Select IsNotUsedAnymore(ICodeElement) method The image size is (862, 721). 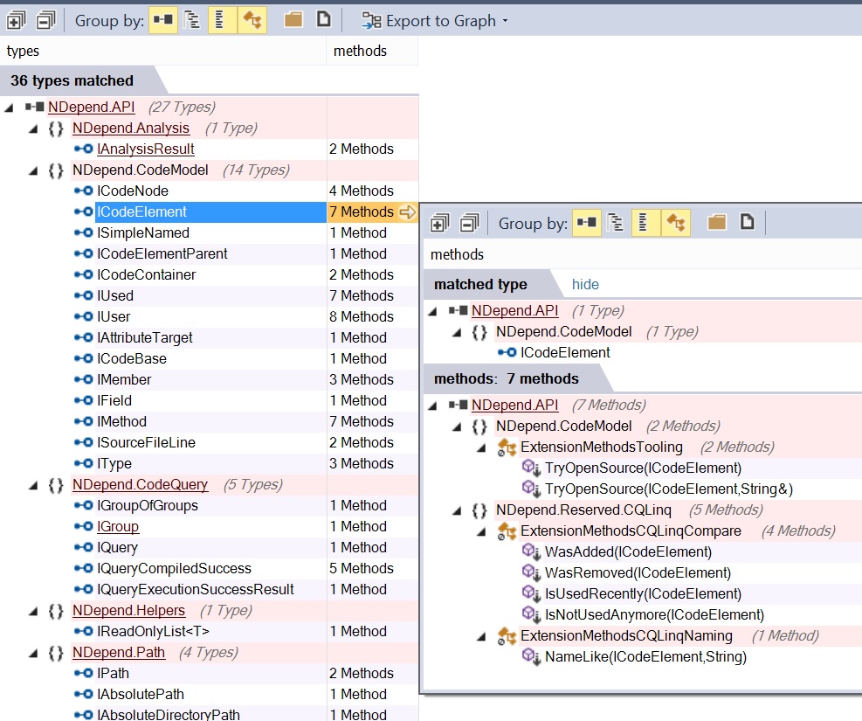tap(654, 615)
